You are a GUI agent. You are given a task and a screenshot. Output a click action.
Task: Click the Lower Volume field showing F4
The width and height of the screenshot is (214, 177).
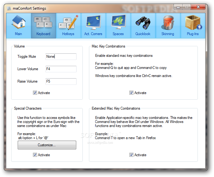(x=61, y=69)
